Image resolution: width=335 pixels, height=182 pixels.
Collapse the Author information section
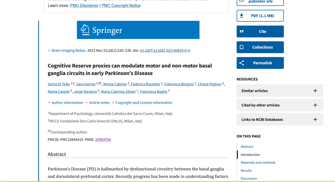[66, 103]
